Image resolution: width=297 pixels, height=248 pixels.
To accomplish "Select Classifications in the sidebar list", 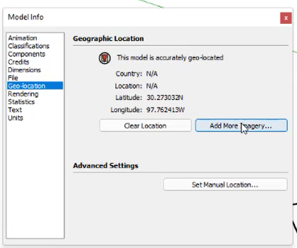I will [x=28, y=46].
